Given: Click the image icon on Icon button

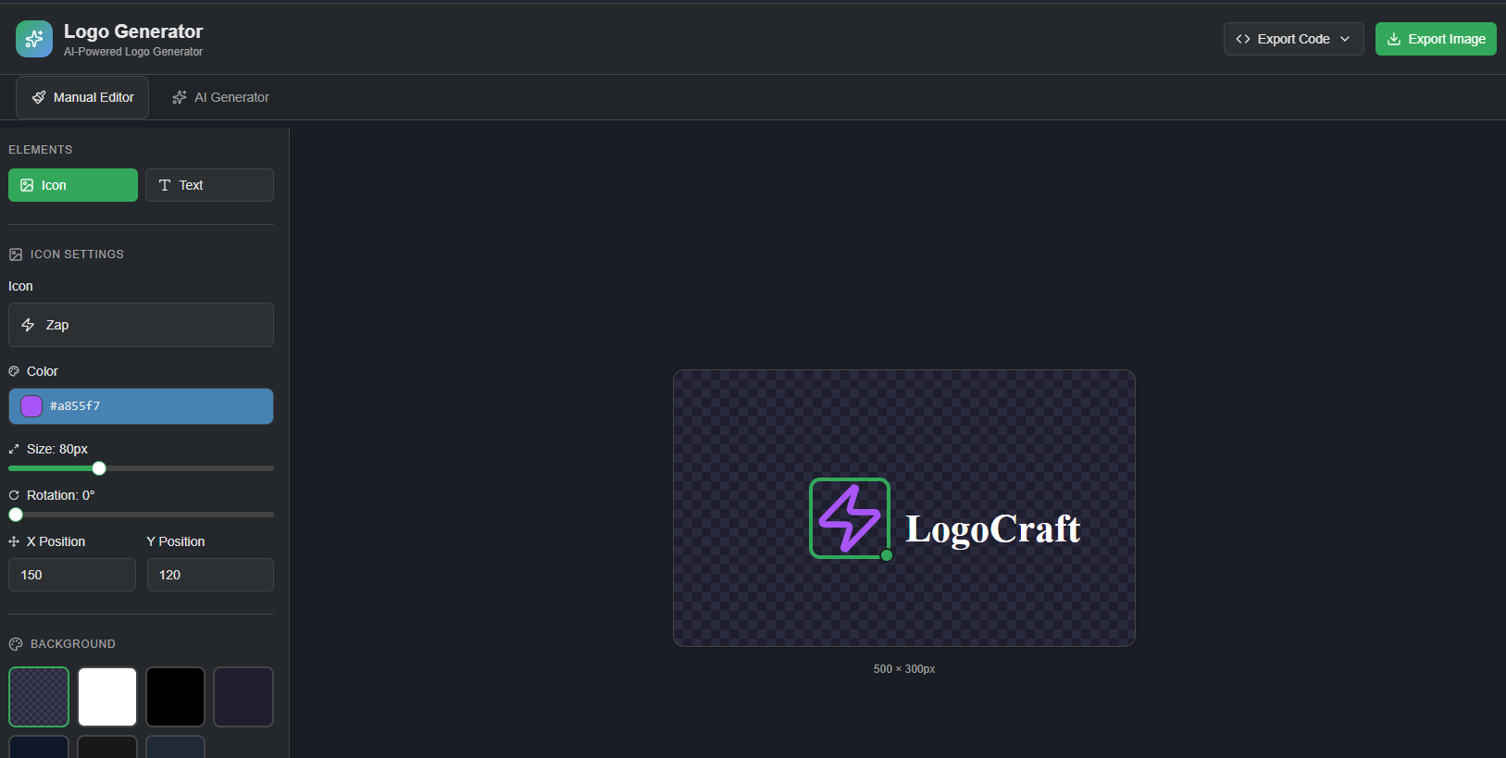Looking at the screenshot, I should click(x=27, y=185).
